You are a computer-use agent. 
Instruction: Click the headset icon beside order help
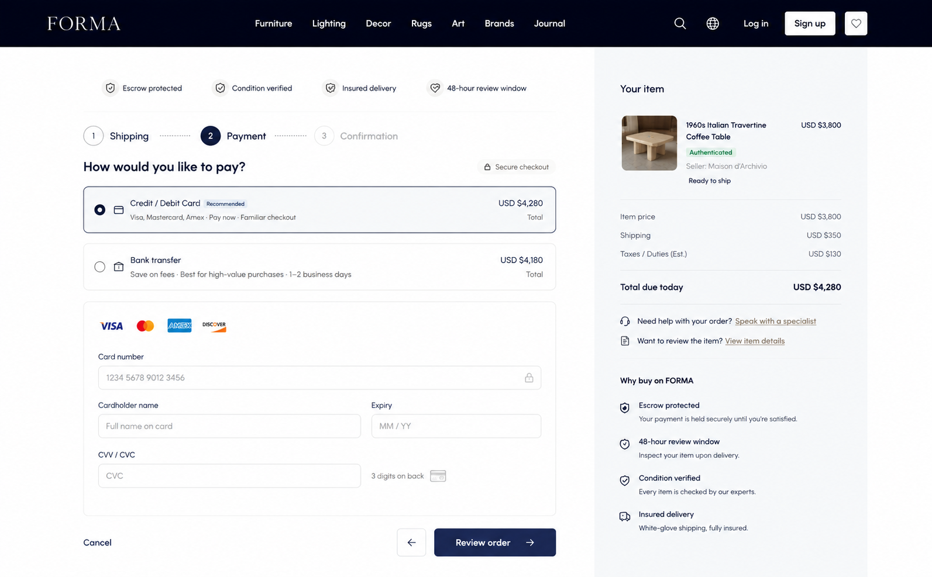[x=625, y=322]
